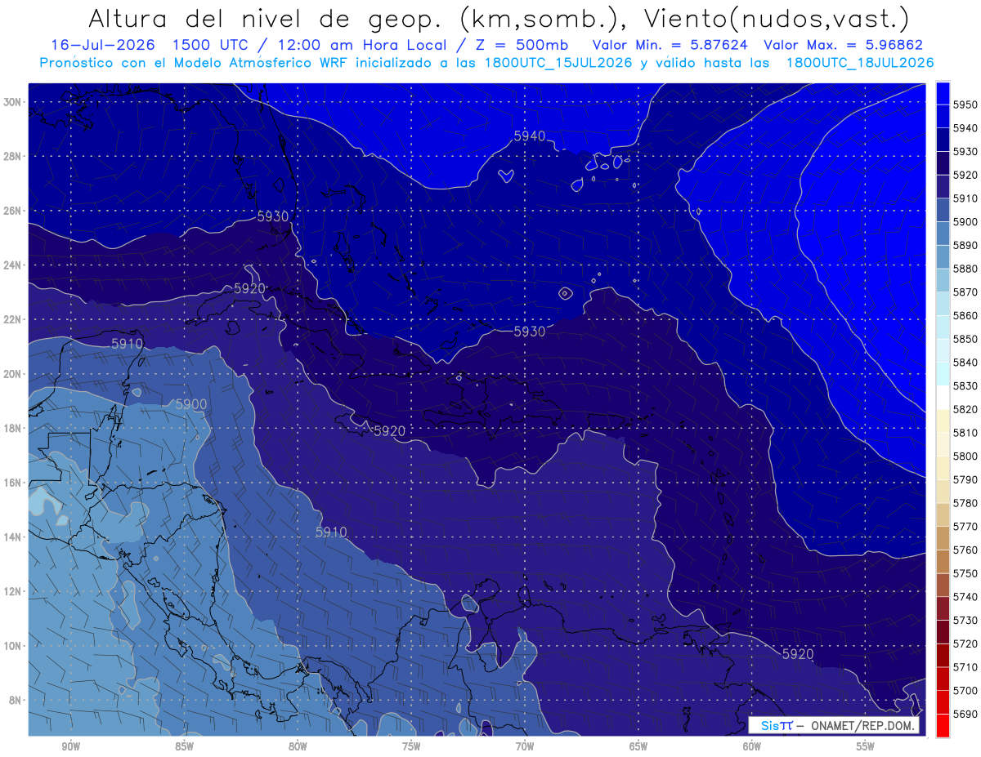
Task: Click the 5690 value in the color legend
Action: 965,714
